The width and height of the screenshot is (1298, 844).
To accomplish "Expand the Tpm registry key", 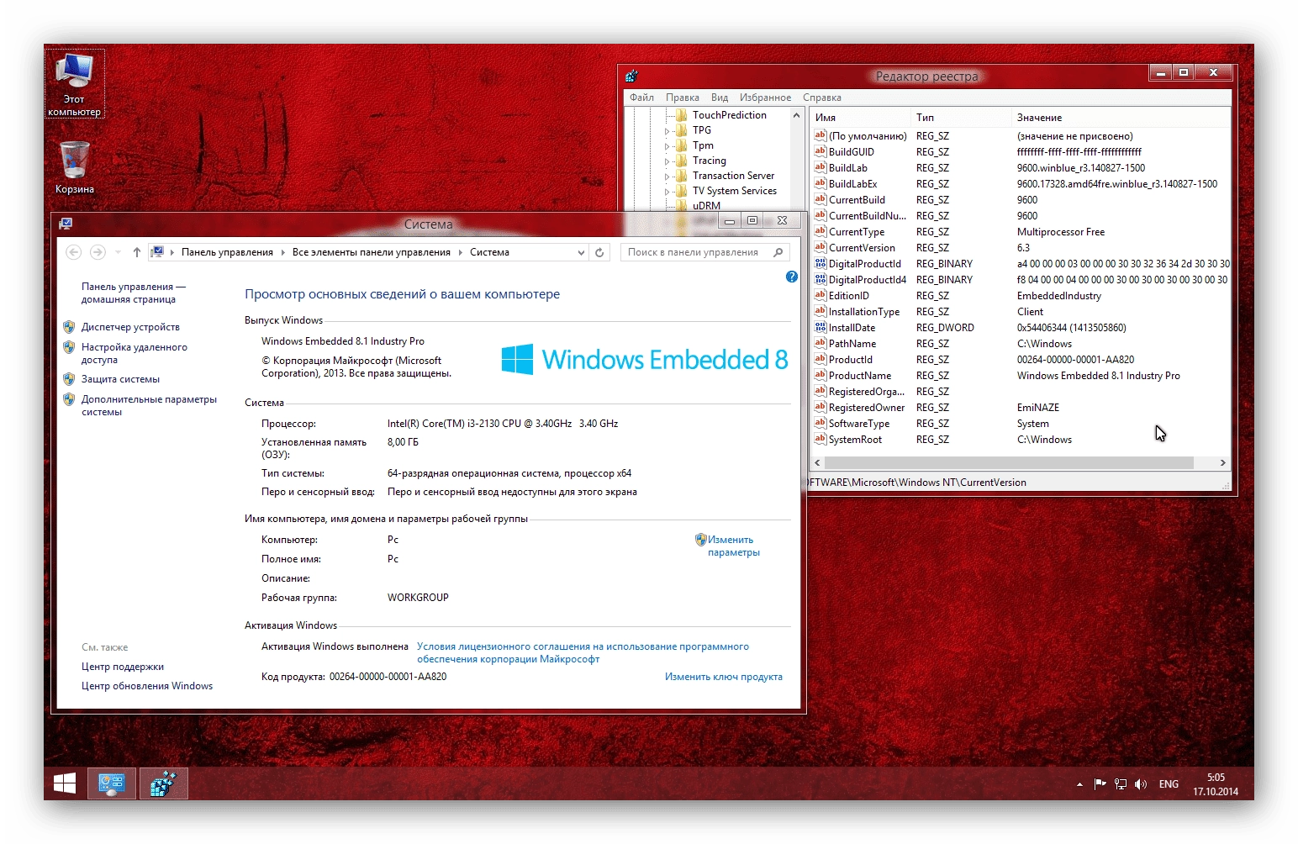I will 667,146.
